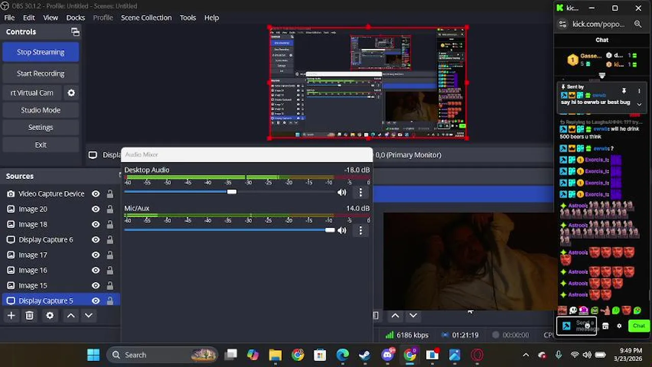Collapse Kick leaderboard with down arrow

[602, 75]
